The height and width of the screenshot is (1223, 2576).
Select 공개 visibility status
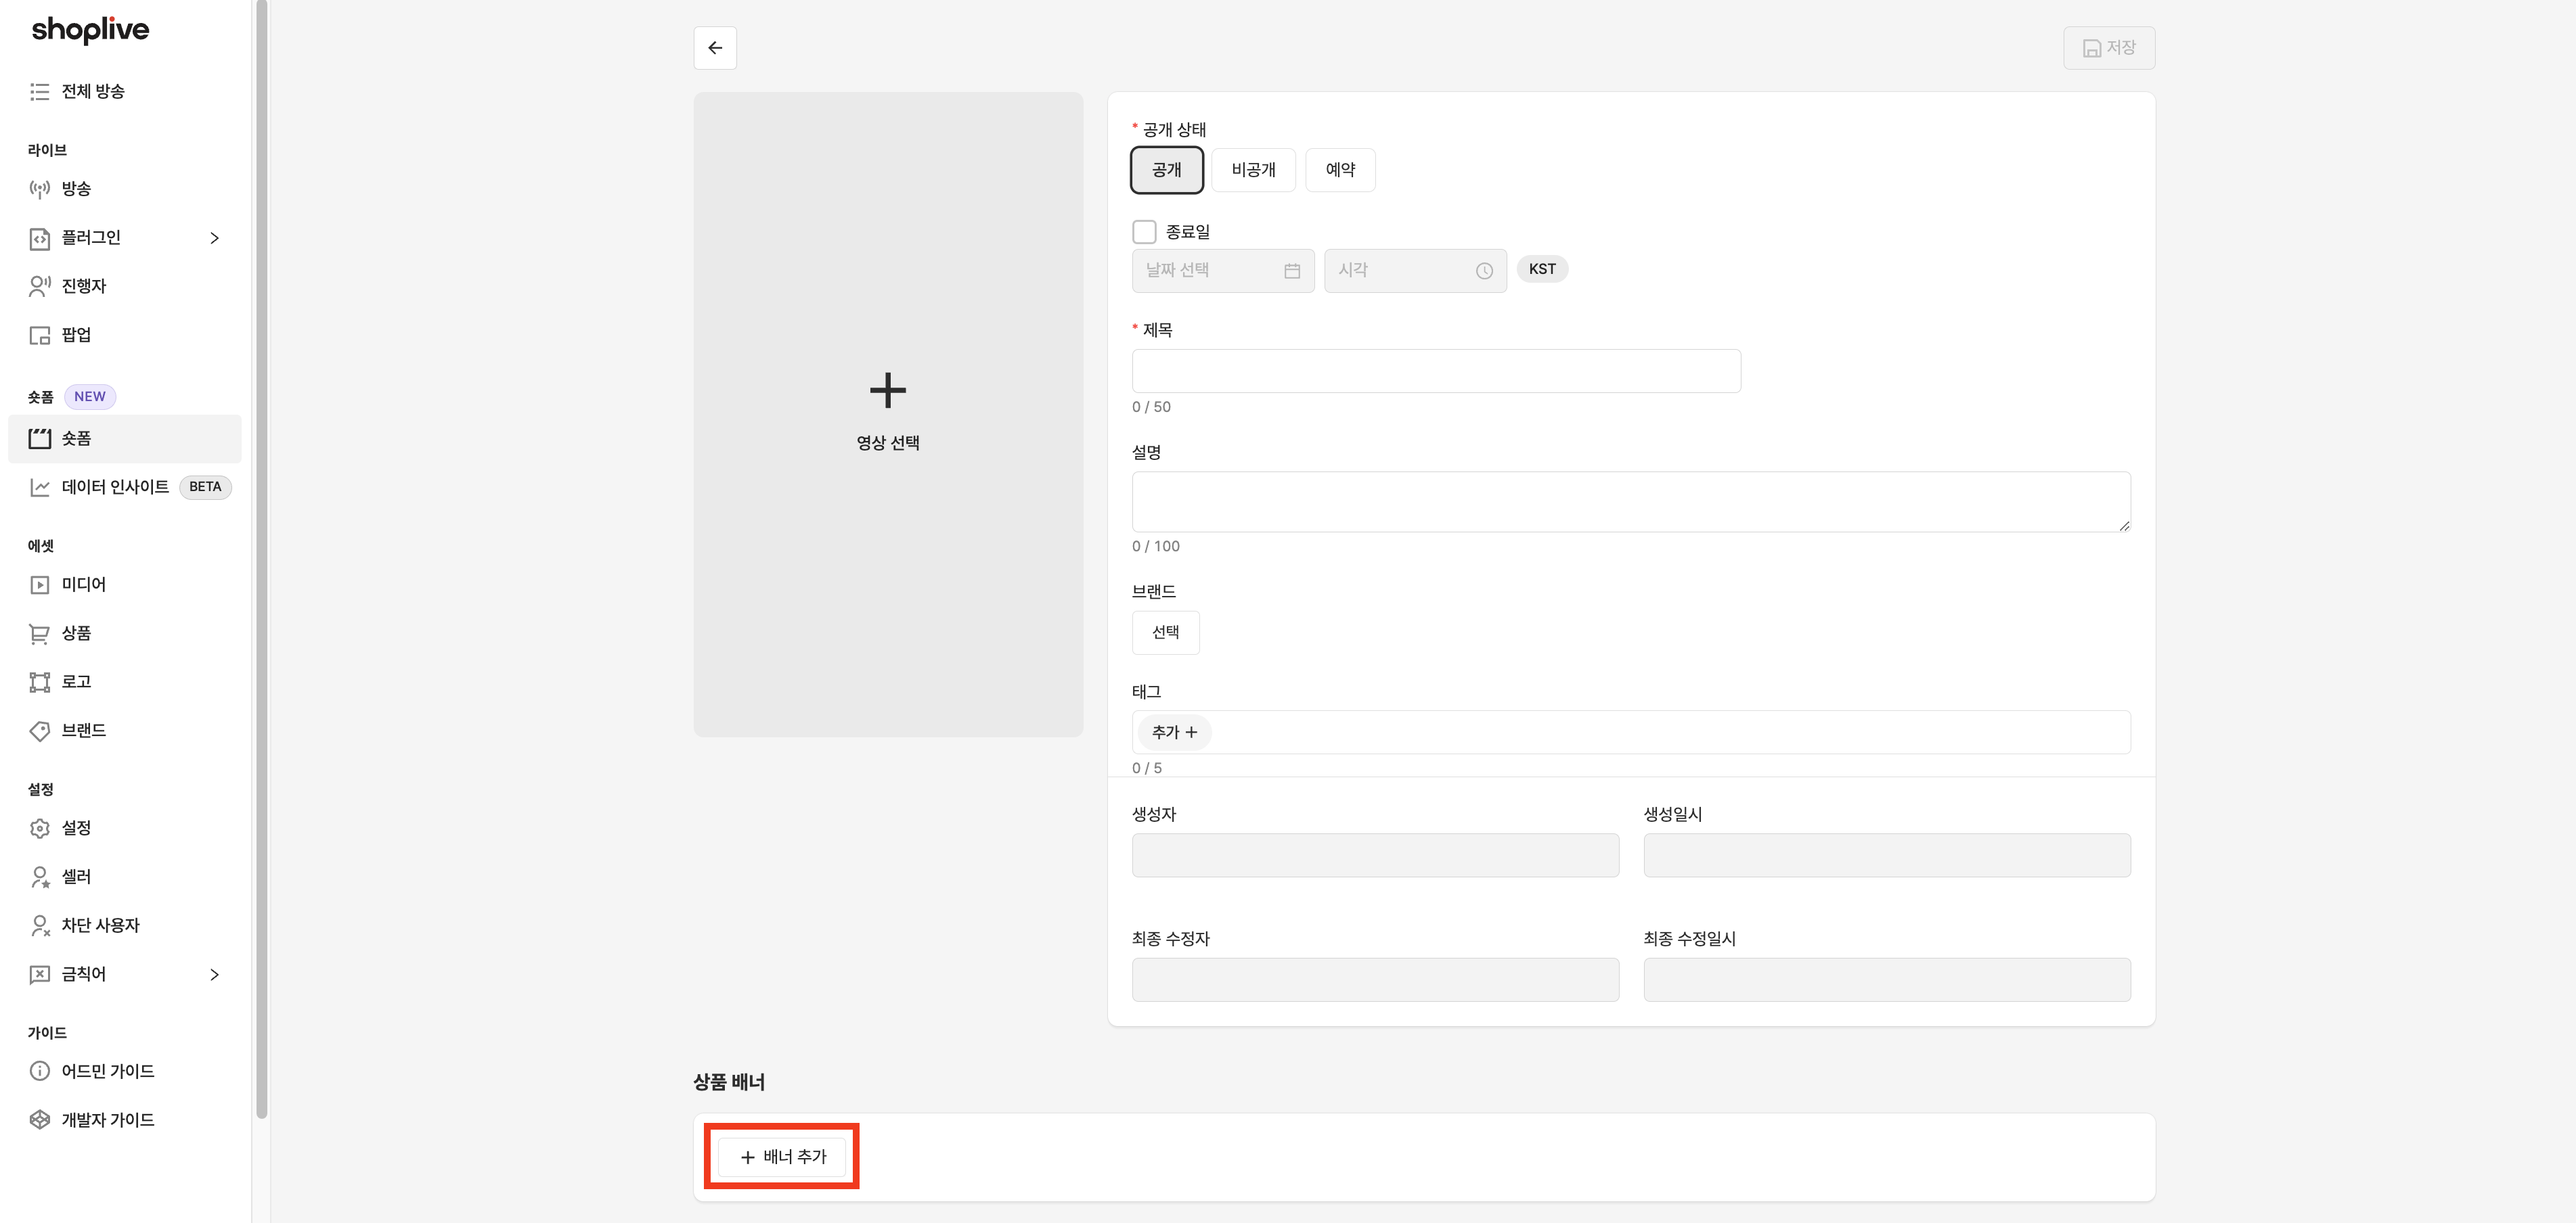click(1166, 170)
